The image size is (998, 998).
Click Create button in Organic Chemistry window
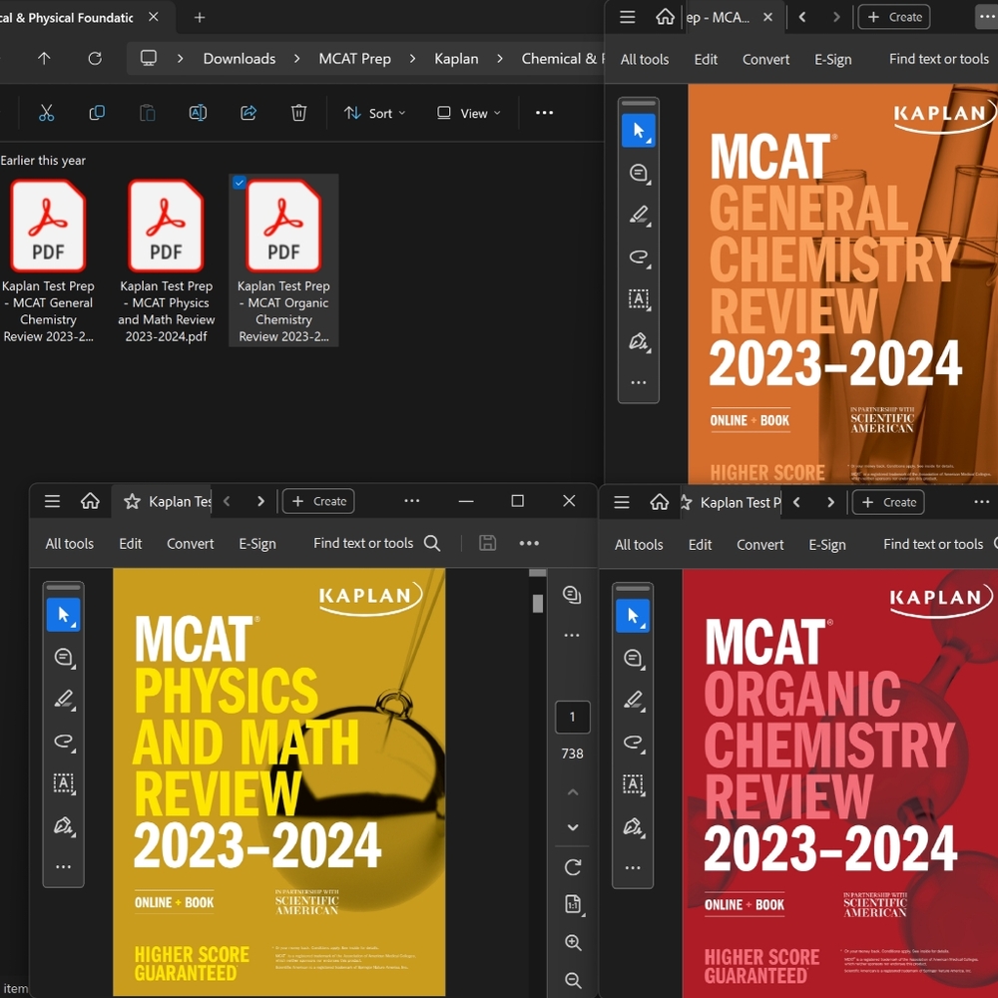[x=888, y=502]
